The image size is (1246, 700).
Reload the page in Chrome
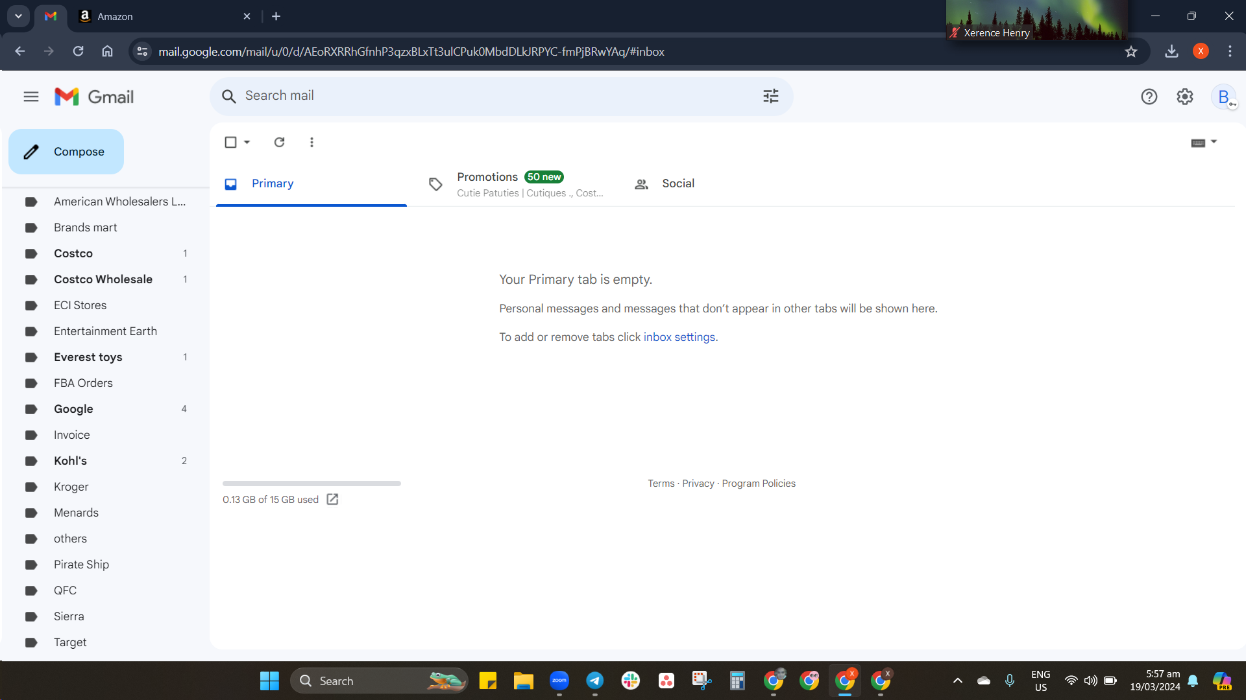coord(78,51)
